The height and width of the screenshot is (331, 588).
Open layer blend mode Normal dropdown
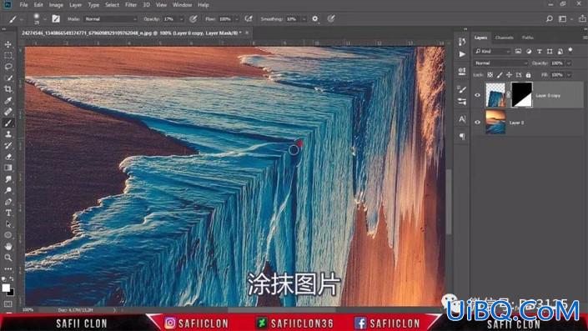coord(500,63)
